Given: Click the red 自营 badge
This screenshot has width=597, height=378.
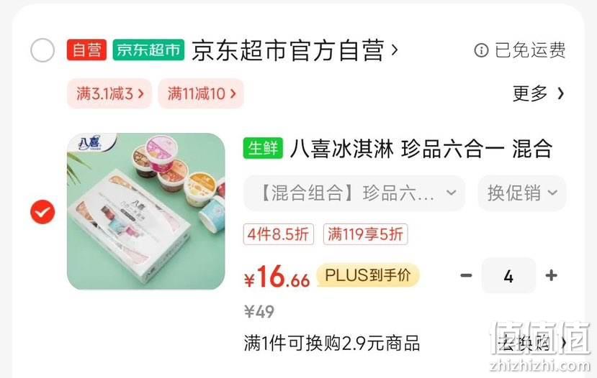Looking at the screenshot, I should [x=87, y=50].
